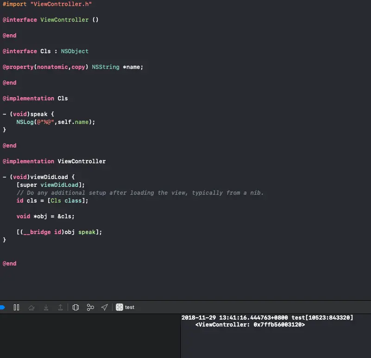Image resolution: width=371 pixels, height=358 pixels.
Task: Click the '[(__bridge id)obj speak];' line
Action: click(x=59, y=232)
